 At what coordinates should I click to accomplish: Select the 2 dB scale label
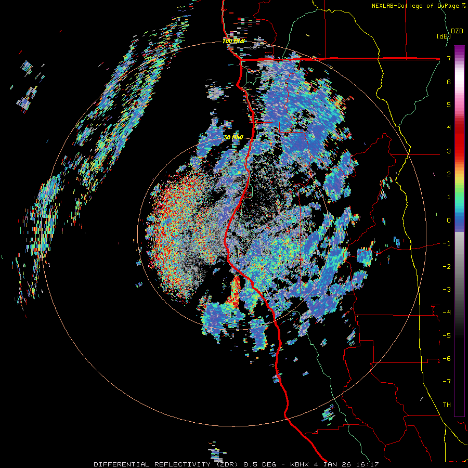[x=449, y=174]
